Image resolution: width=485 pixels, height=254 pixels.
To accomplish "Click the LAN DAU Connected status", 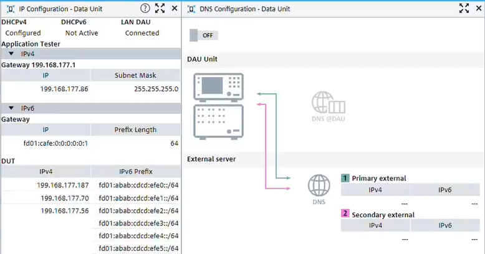I will click(x=142, y=33).
